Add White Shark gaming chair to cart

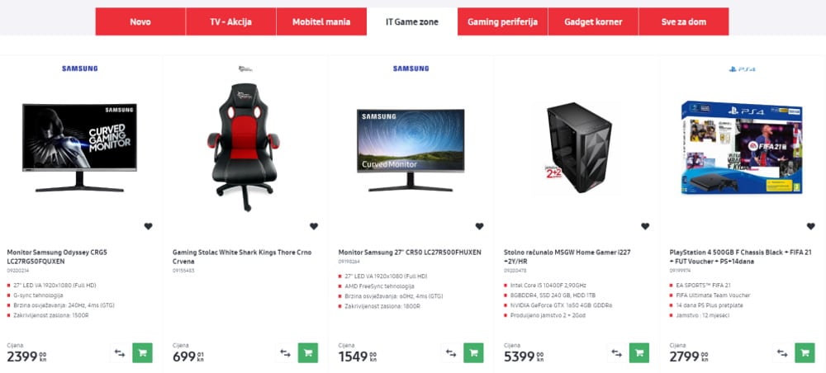pos(307,353)
